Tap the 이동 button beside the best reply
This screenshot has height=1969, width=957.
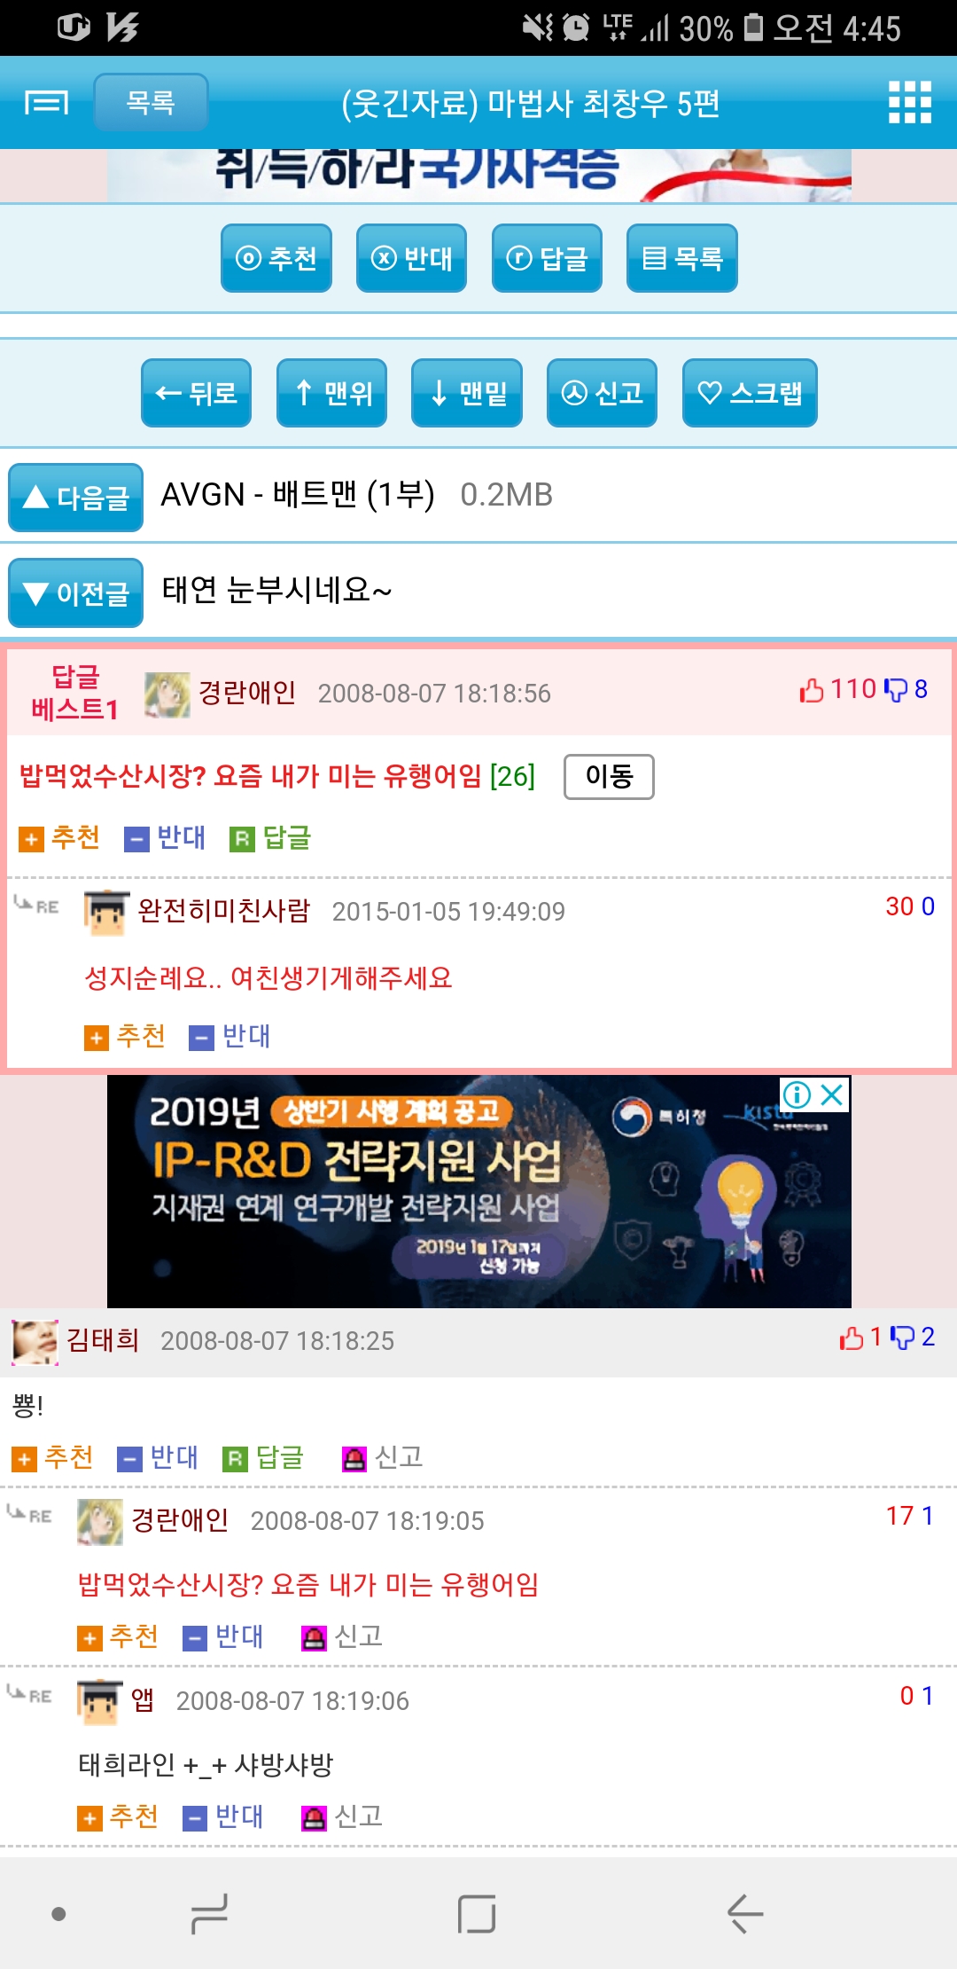610,777
